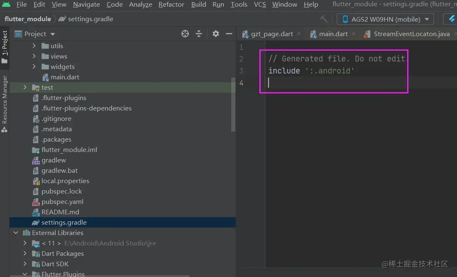457x277 pixels.
Task: Open the File menu
Action: tap(22, 5)
